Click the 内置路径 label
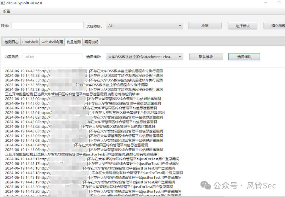The image size is (285, 197). click(12, 57)
